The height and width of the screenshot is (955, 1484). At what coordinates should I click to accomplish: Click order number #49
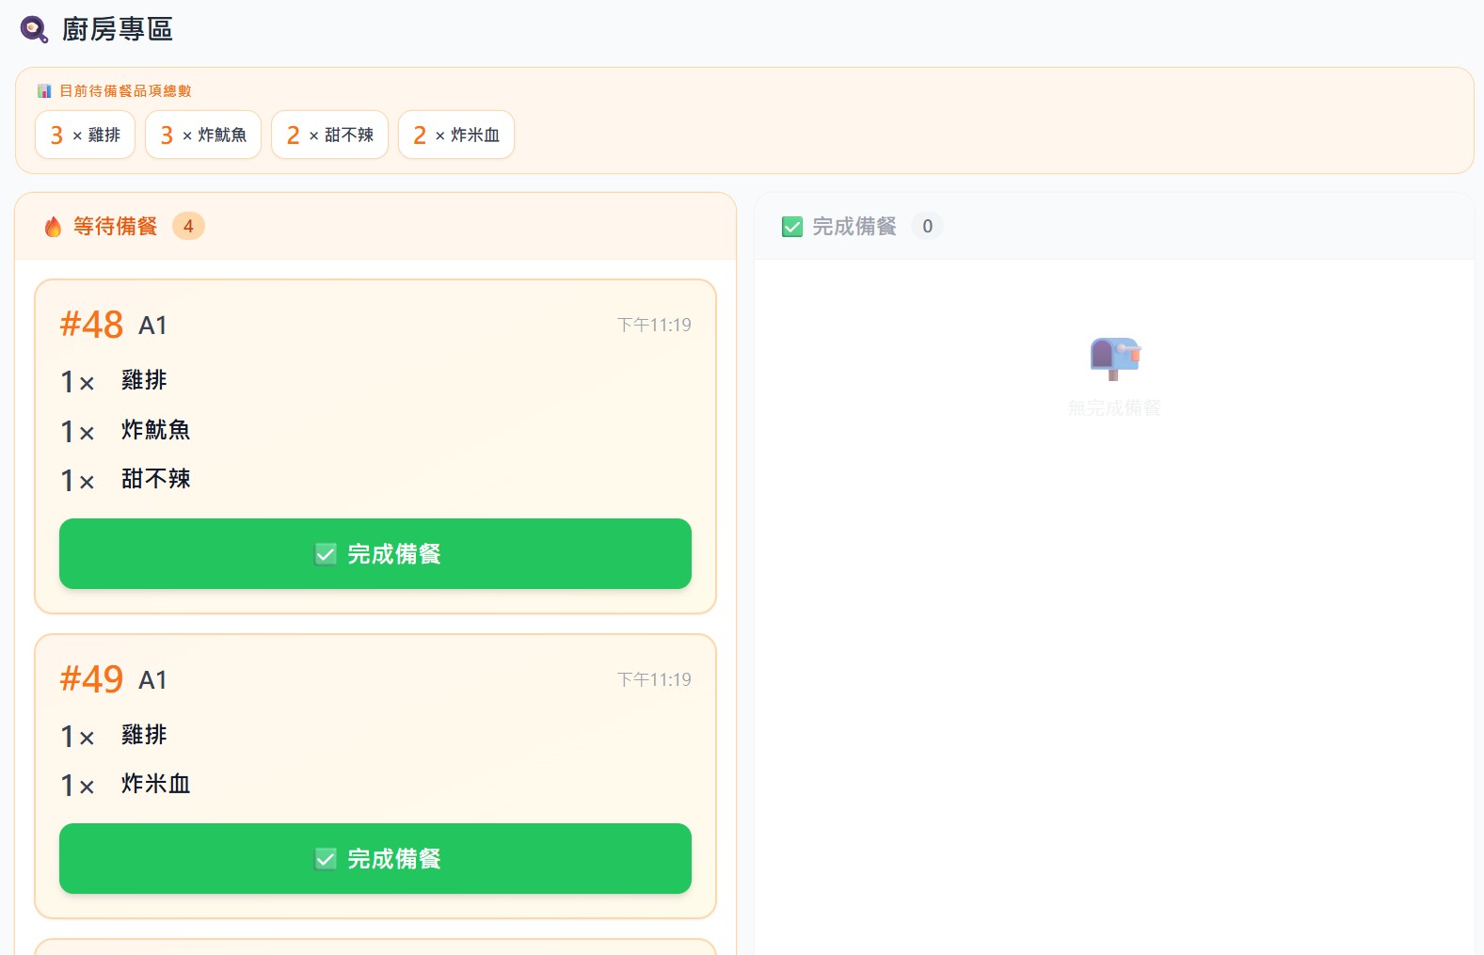pos(91,679)
